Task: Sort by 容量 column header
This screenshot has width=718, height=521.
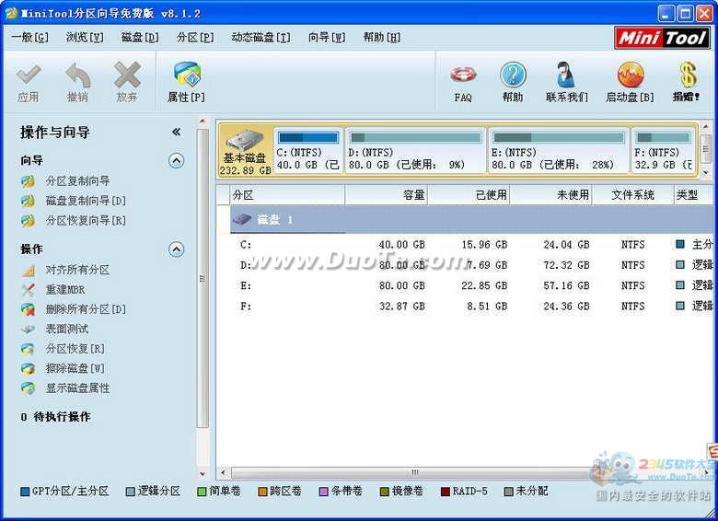Action: point(387,195)
